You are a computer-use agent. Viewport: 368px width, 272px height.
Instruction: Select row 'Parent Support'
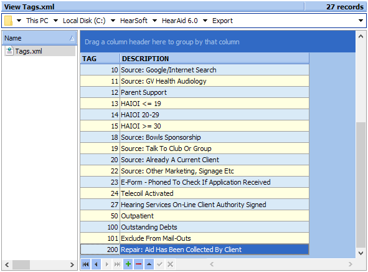[194, 92]
